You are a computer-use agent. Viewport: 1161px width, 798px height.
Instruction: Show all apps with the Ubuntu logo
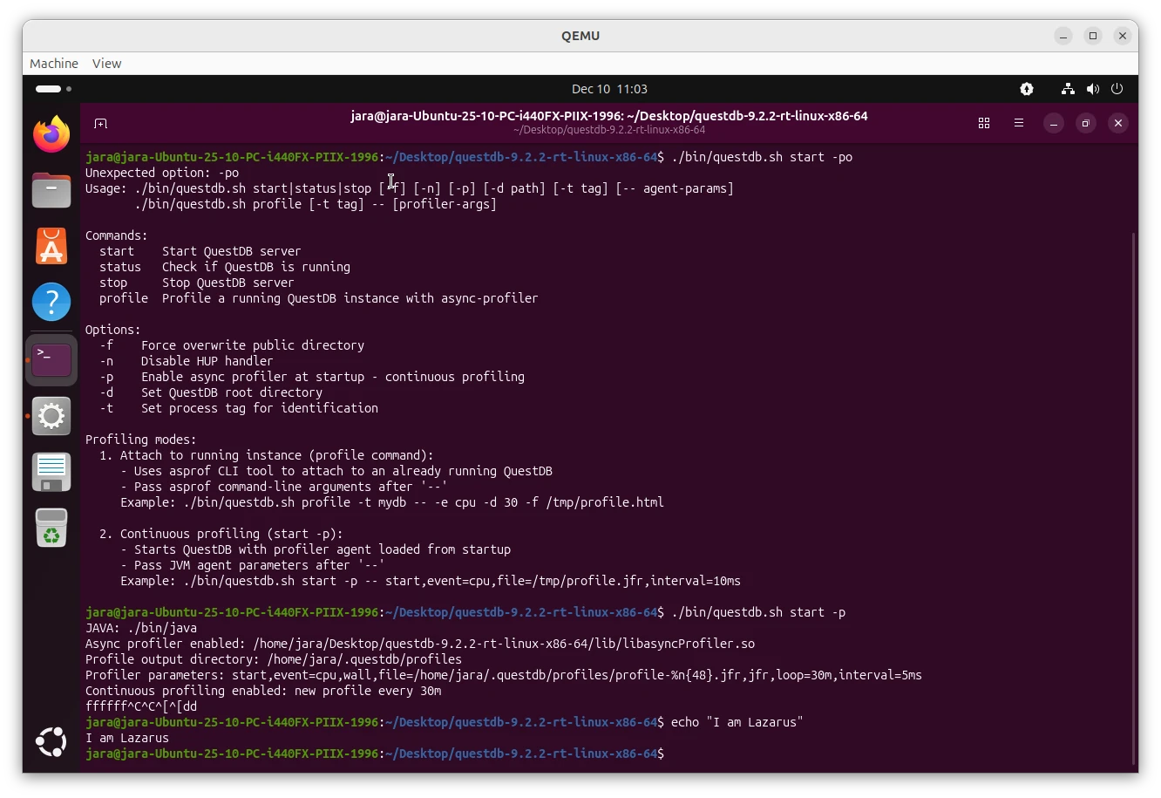pos(51,742)
